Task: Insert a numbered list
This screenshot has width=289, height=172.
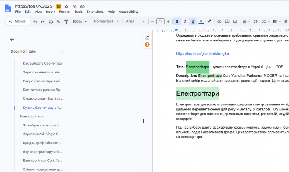Action: [x=286, y=21]
